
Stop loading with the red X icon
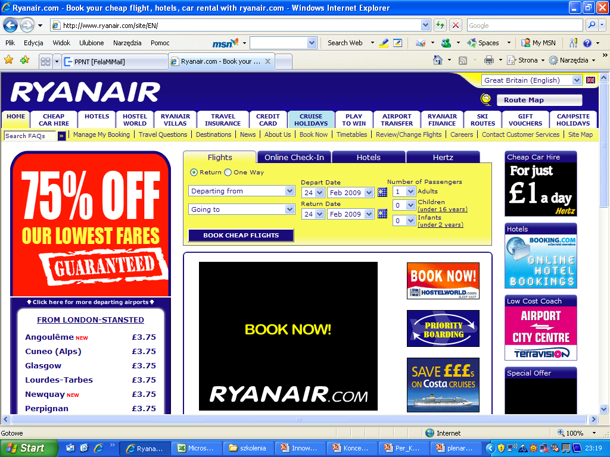click(x=455, y=25)
